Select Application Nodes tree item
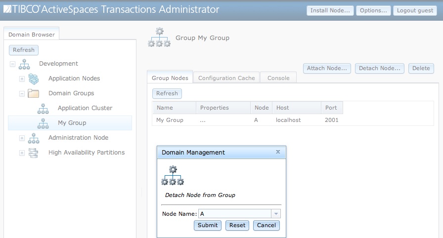443x238 pixels. tap(74, 79)
